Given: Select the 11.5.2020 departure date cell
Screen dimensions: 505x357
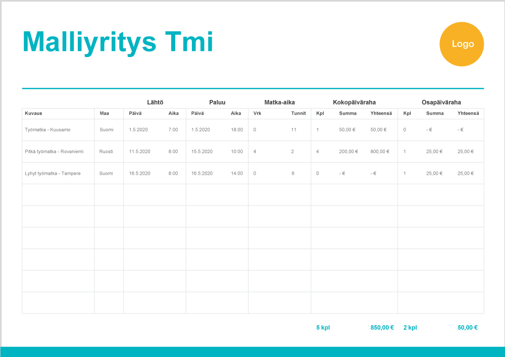Looking at the screenshot, I should (139, 151).
